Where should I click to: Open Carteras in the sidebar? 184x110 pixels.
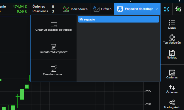(x=172, y=74)
